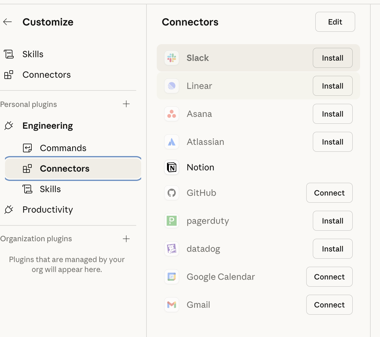Install the pagerduty connector
This screenshot has width=380, height=337.
point(333,221)
